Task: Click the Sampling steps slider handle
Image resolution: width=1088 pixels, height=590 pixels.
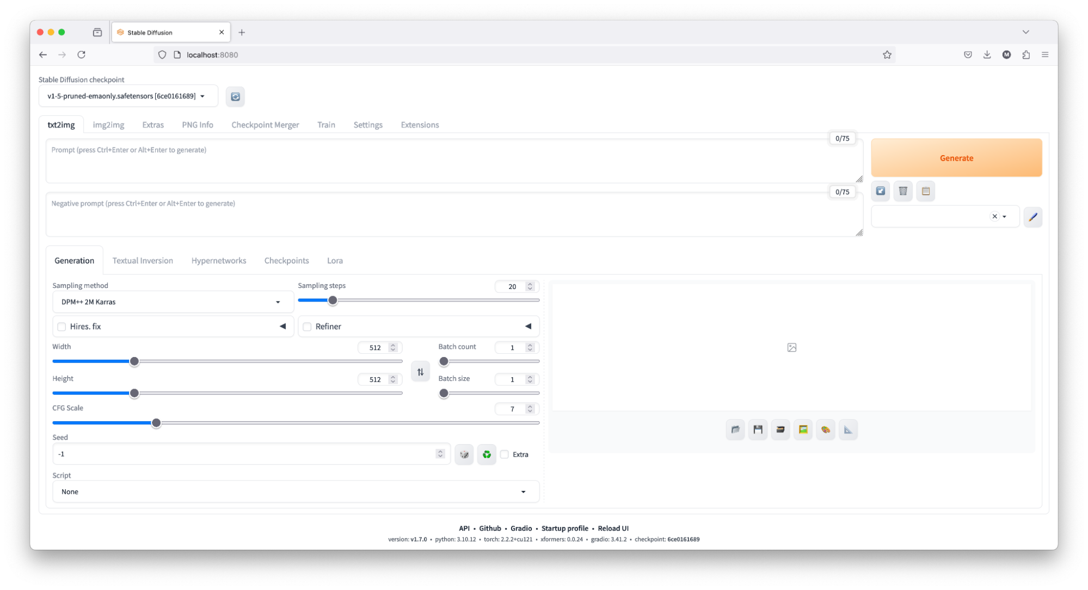Action: tap(333, 300)
